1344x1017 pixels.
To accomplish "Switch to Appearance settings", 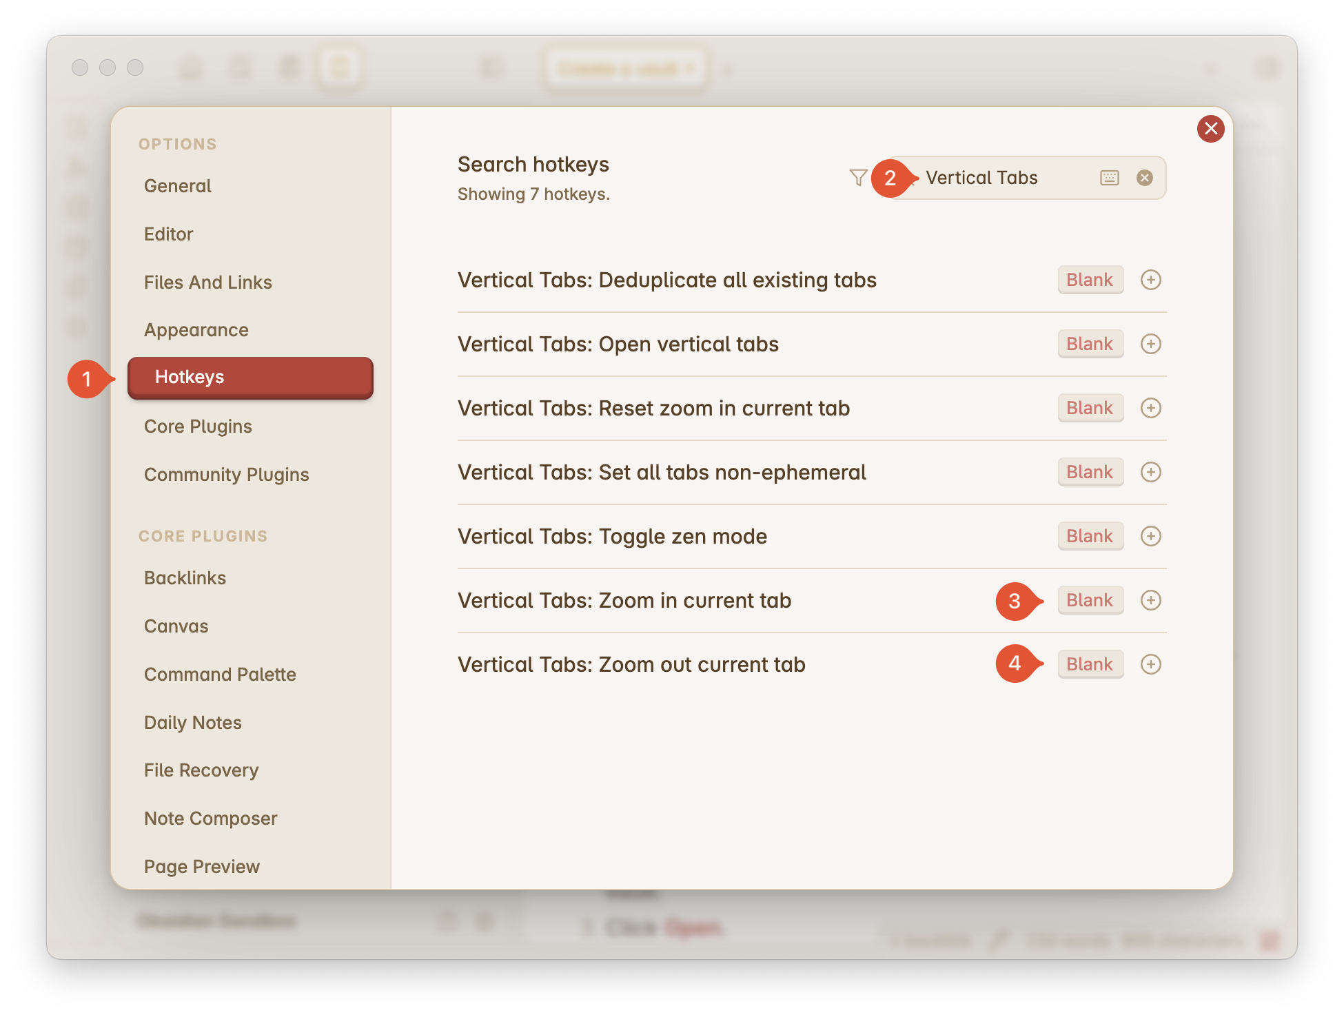I will tap(196, 330).
